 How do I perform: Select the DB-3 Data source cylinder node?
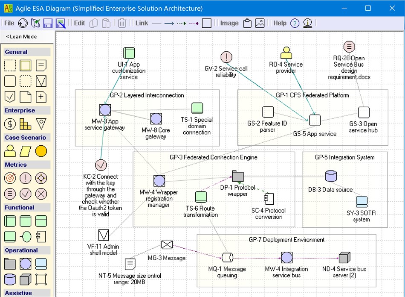(331, 176)
